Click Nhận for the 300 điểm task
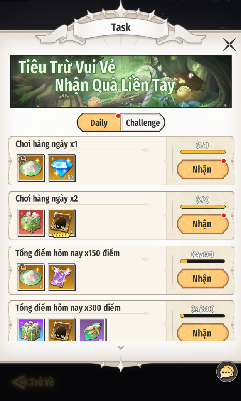 (202, 333)
